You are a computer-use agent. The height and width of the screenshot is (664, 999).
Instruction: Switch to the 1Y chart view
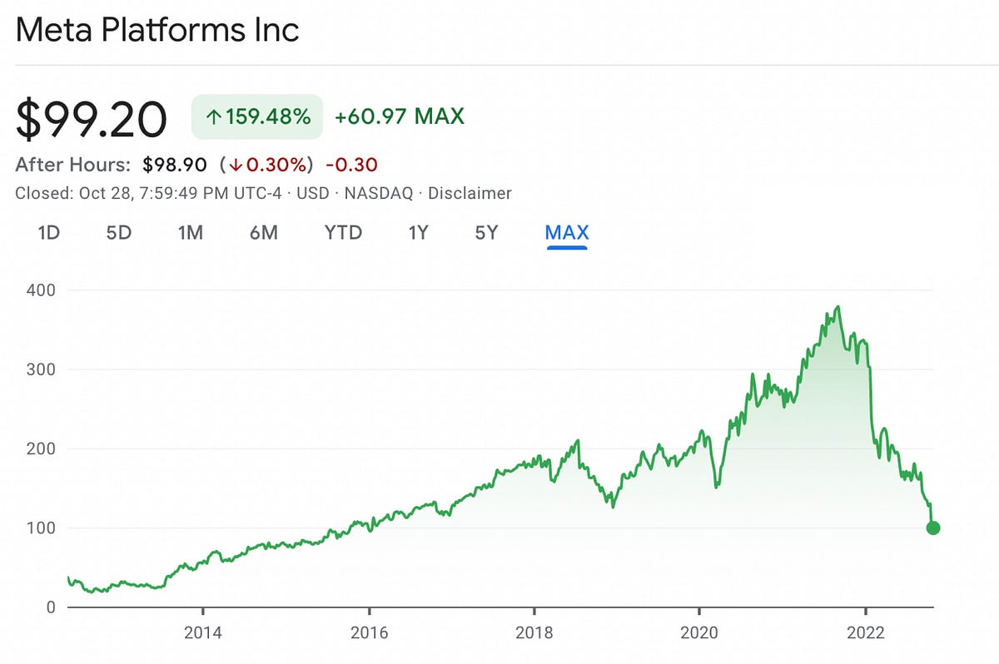pos(418,233)
